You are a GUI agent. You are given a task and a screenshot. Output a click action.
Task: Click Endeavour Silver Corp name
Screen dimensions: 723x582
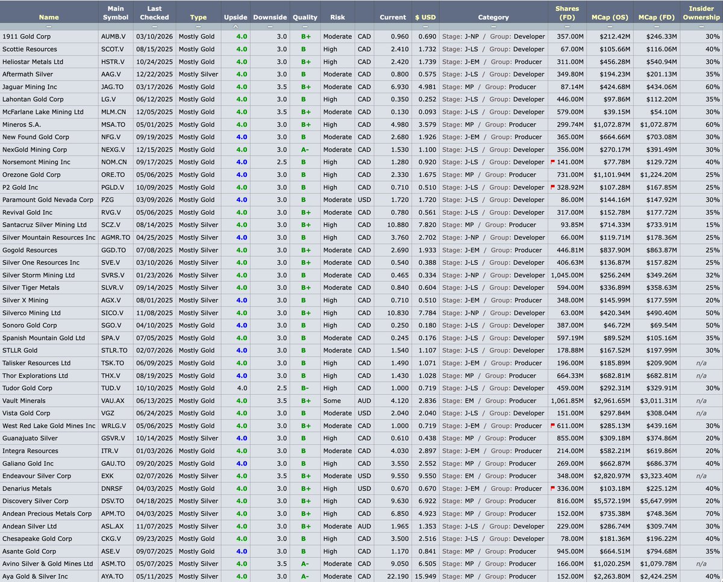pos(37,475)
